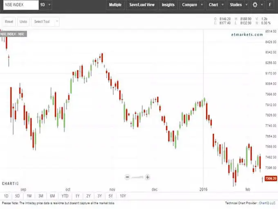
Task: Click the Undo button
Action: 23,21
